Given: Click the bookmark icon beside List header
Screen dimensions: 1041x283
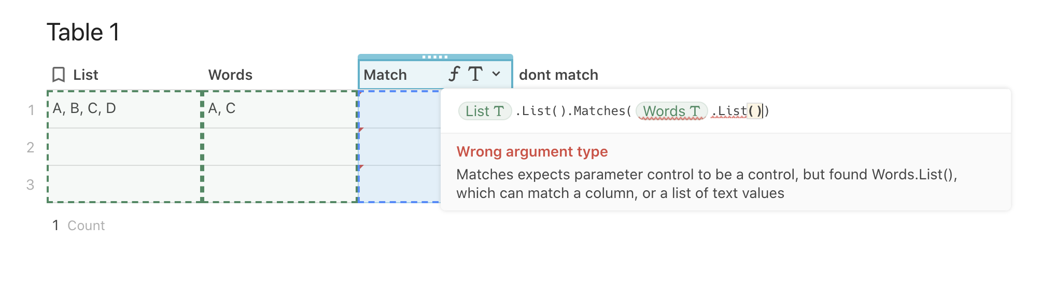Looking at the screenshot, I should click(x=59, y=75).
